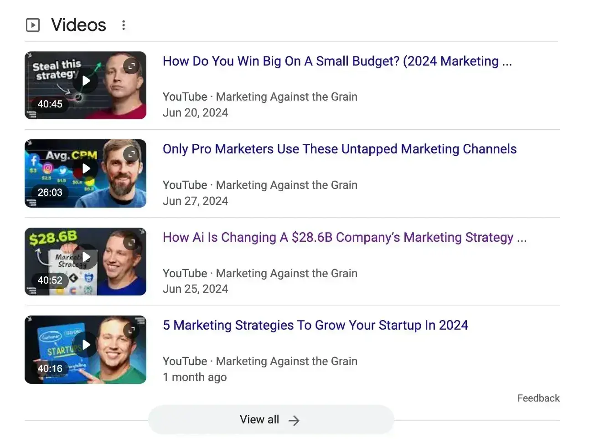610x448 pixels.
Task: Play the "Avg. CPM" video thumbnail
Action: (x=86, y=168)
